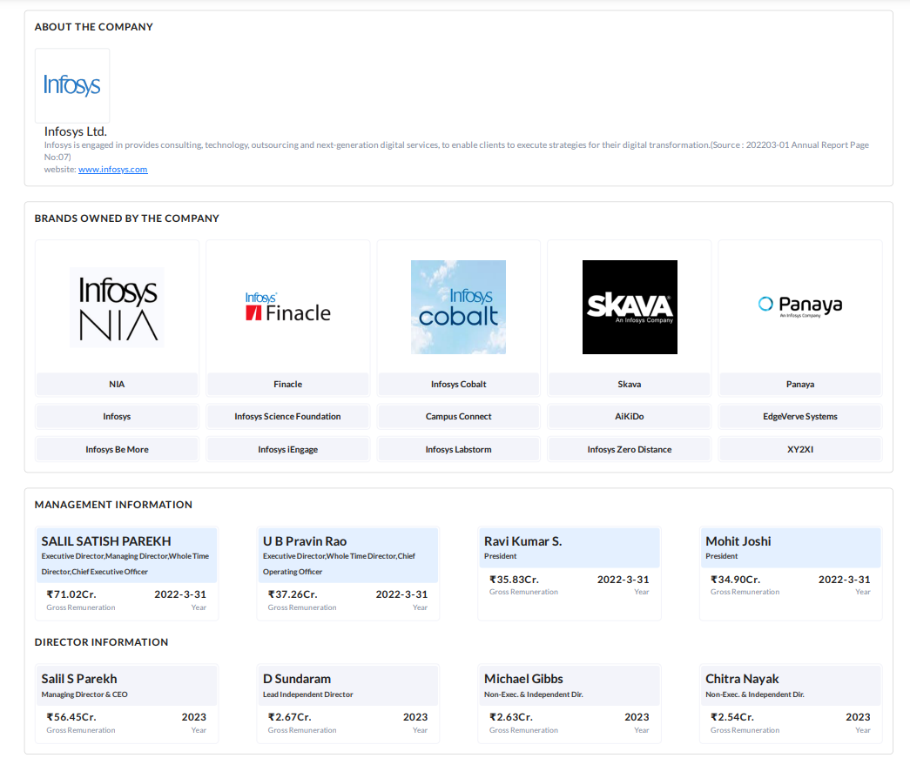This screenshot has height=758, width=910.
Task: Click Chitra Nayak's 2023 year value
Action: coord(858,717)
